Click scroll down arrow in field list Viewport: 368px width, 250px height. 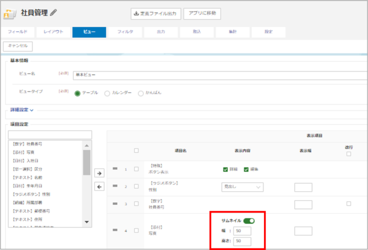[x=87, y=222]
